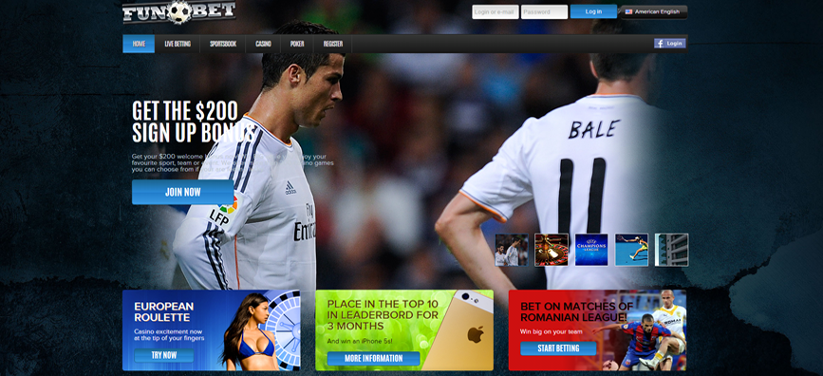Select the Champions League slide thumbnail
Image resolution: width=823 pixels, height=376 pixels.
tap(591, 250)
